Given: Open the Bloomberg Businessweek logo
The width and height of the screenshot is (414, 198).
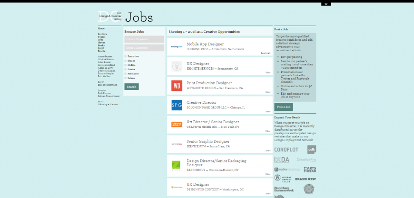Looking at the screenshot, I should [x=284, y=189].
